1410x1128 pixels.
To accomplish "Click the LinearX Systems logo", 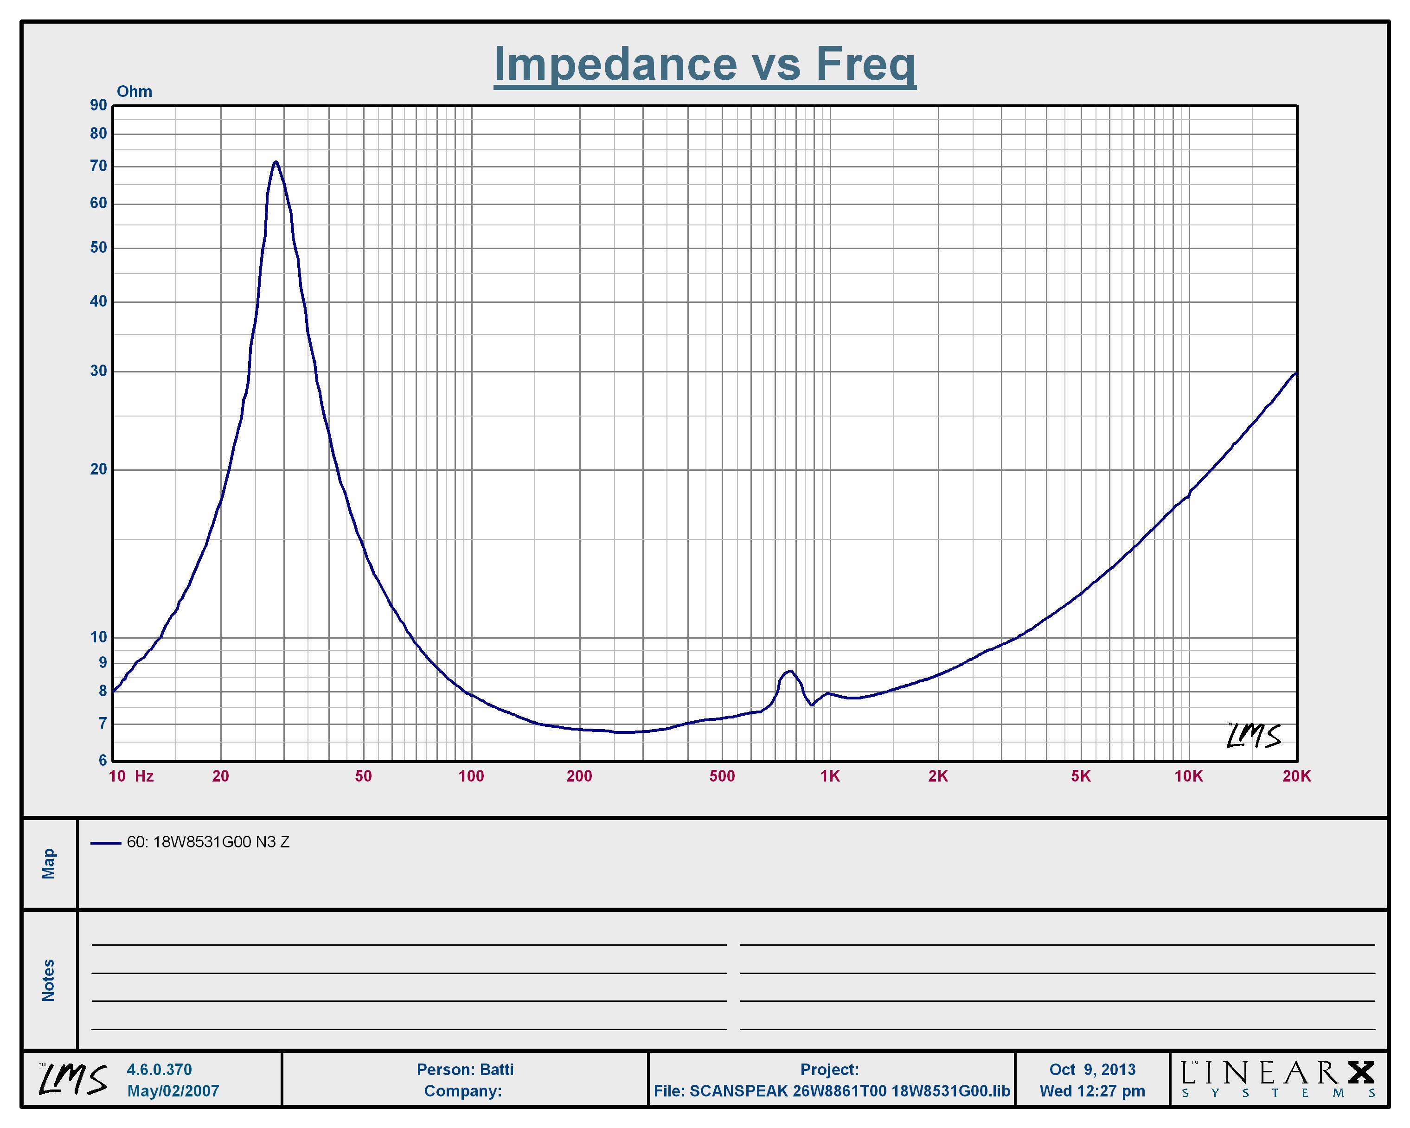I will click(1278, 1079).
